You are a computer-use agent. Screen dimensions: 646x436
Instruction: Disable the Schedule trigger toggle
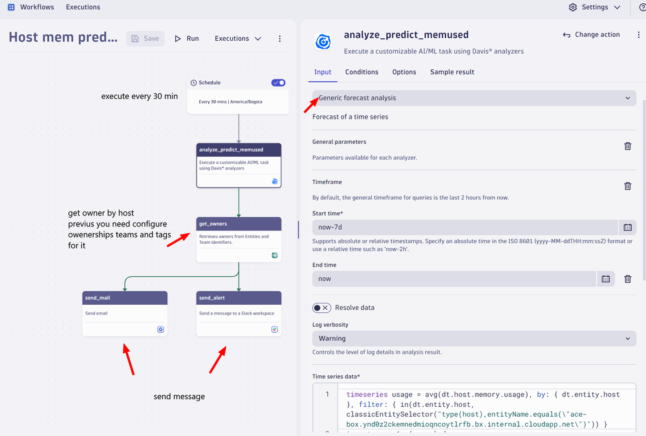[278, 83]
